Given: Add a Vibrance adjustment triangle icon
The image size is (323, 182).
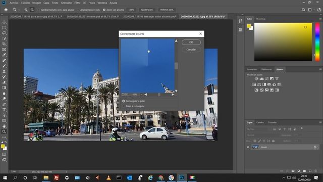Looking at the screenshot, I should [277, 79].
